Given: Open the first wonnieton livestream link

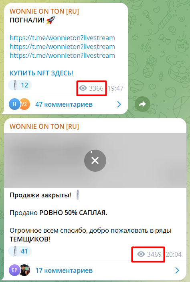Looking at the screenshot, I should pyautogui.click(x=62, y=38).
